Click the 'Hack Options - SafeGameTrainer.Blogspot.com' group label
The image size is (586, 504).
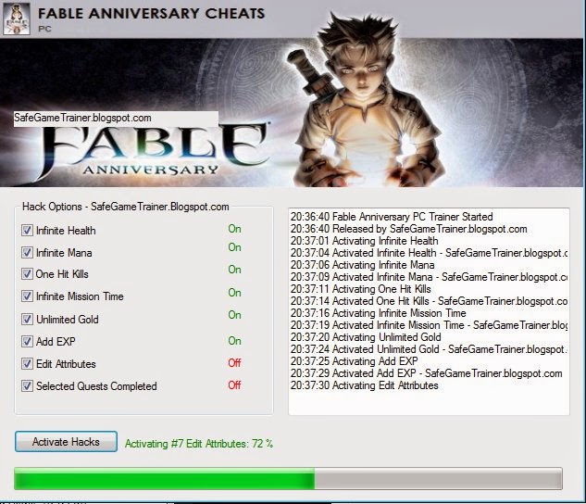pyautogui.click(x=126, y=207)
